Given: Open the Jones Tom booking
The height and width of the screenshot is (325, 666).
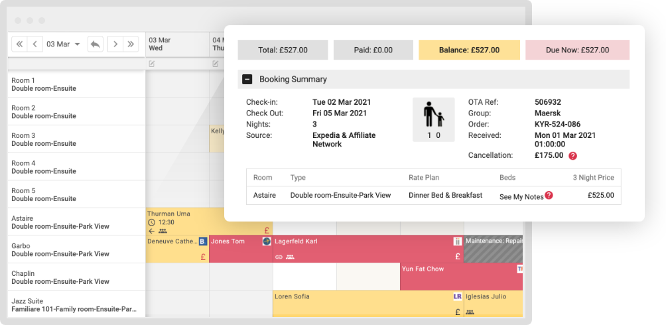Looking at the screenshot, I should pos(241,249).
